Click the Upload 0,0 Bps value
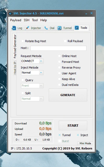The width and height of the screenshot is (104, 167). [45, 129]
